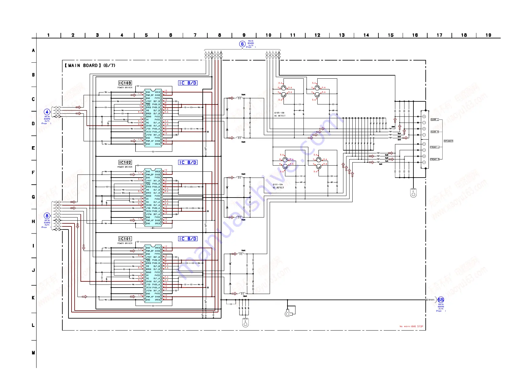Click the circled 6 board reference
516x388 pixels.
tap(242, 44)
